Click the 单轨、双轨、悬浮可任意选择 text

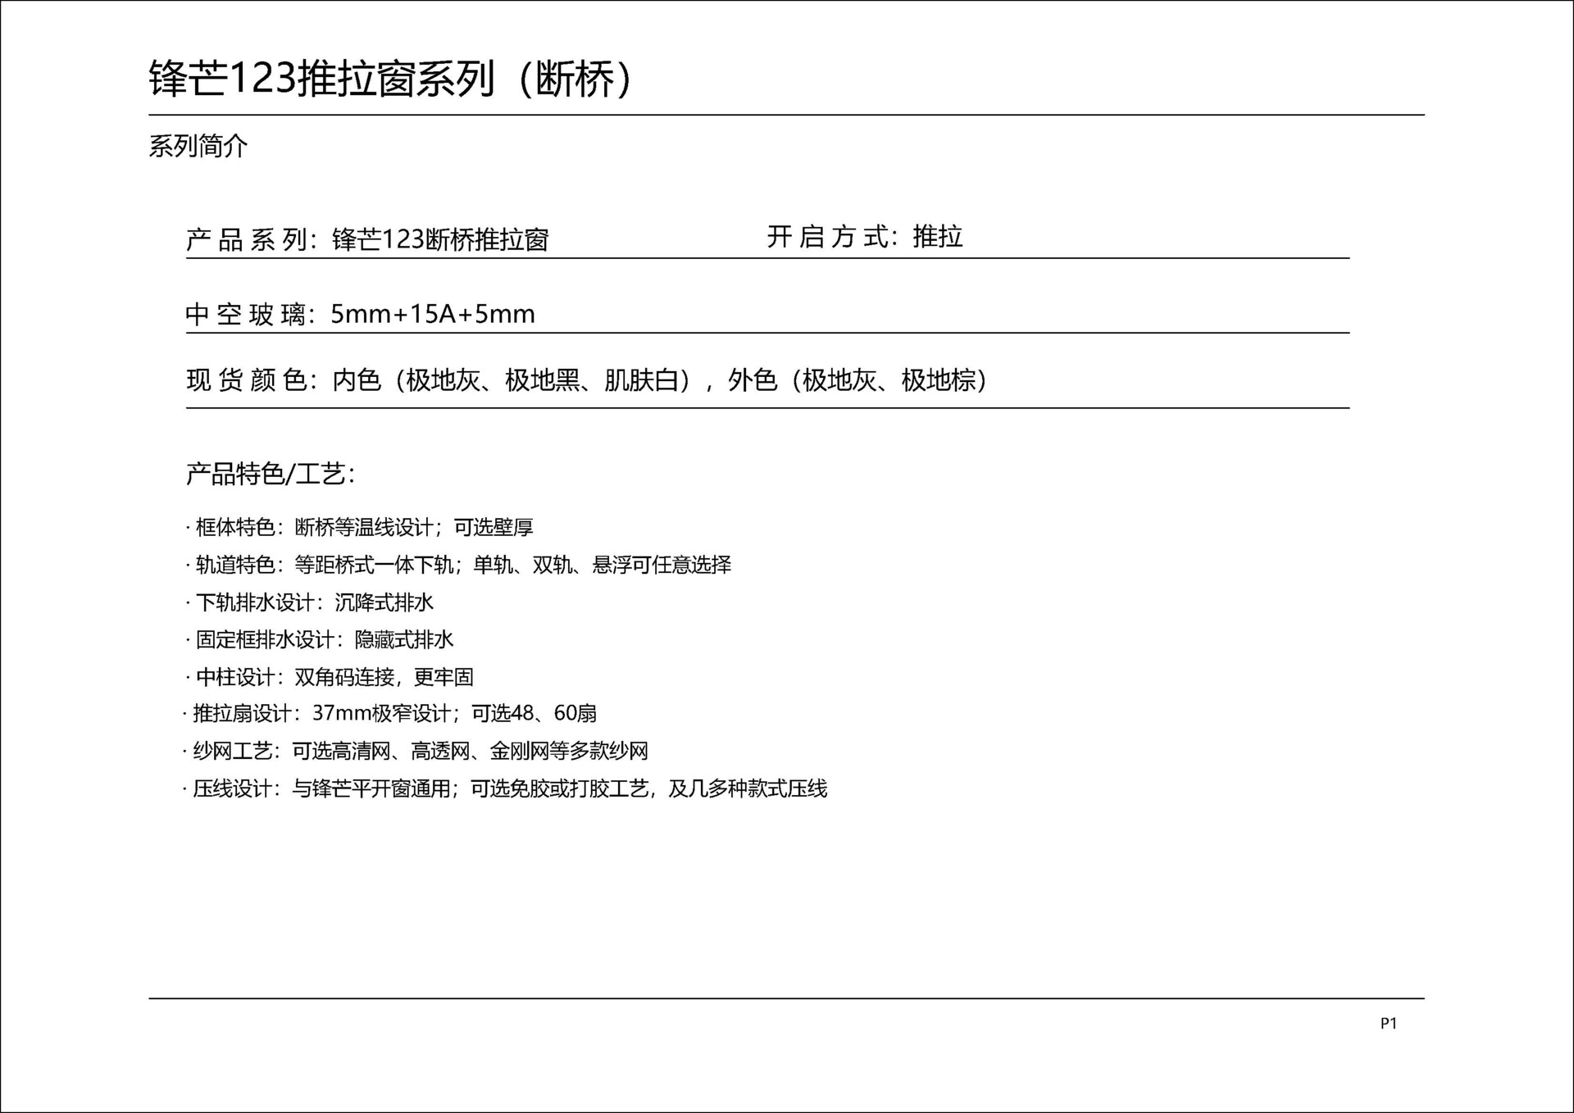603,565
